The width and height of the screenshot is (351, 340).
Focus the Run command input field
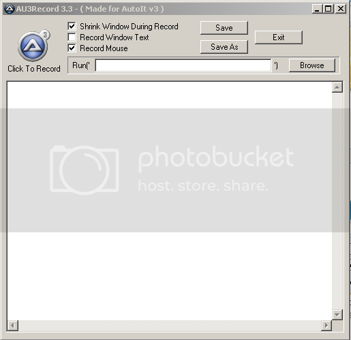(183, 65)
